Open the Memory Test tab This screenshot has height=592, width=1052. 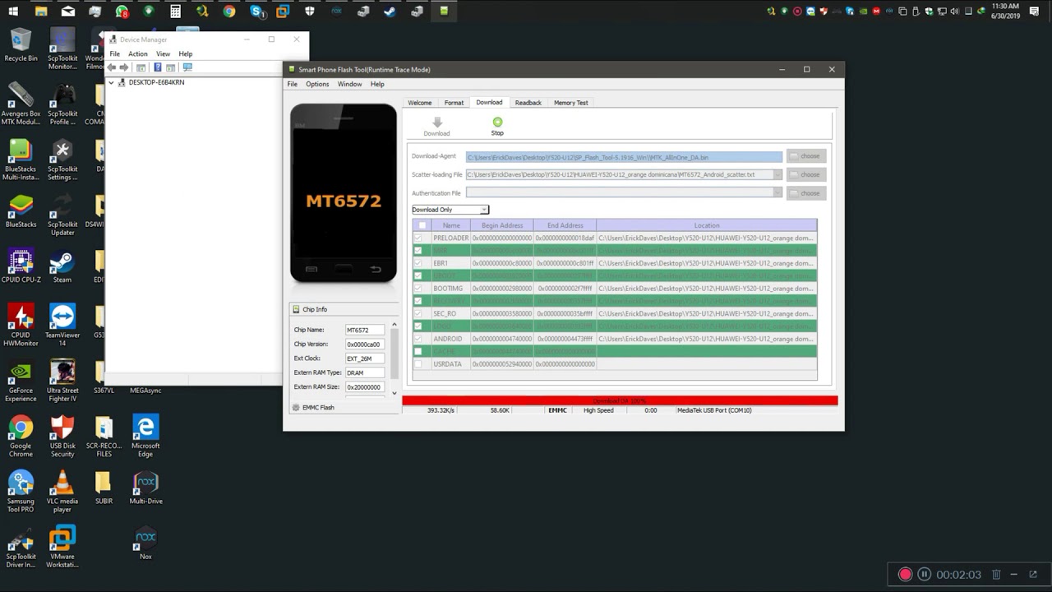[570, 103]
